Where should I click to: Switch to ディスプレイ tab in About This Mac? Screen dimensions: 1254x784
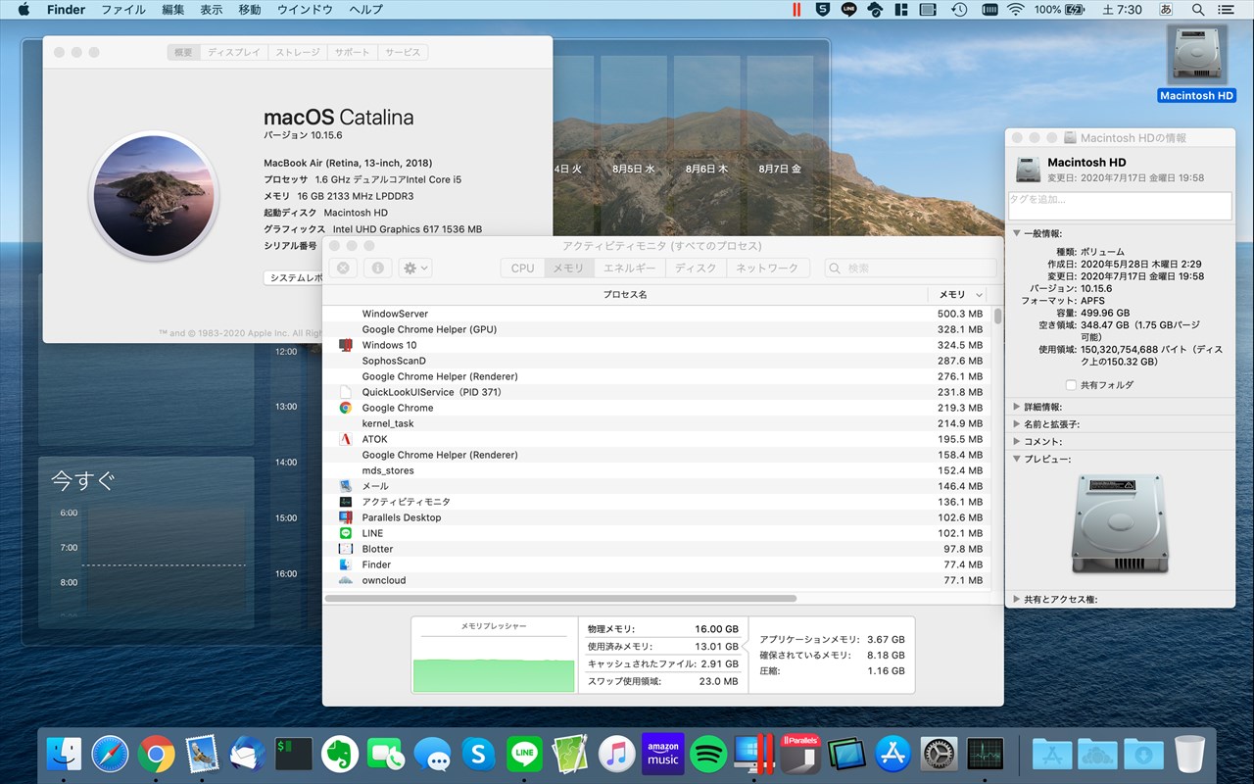pos(234,52)
